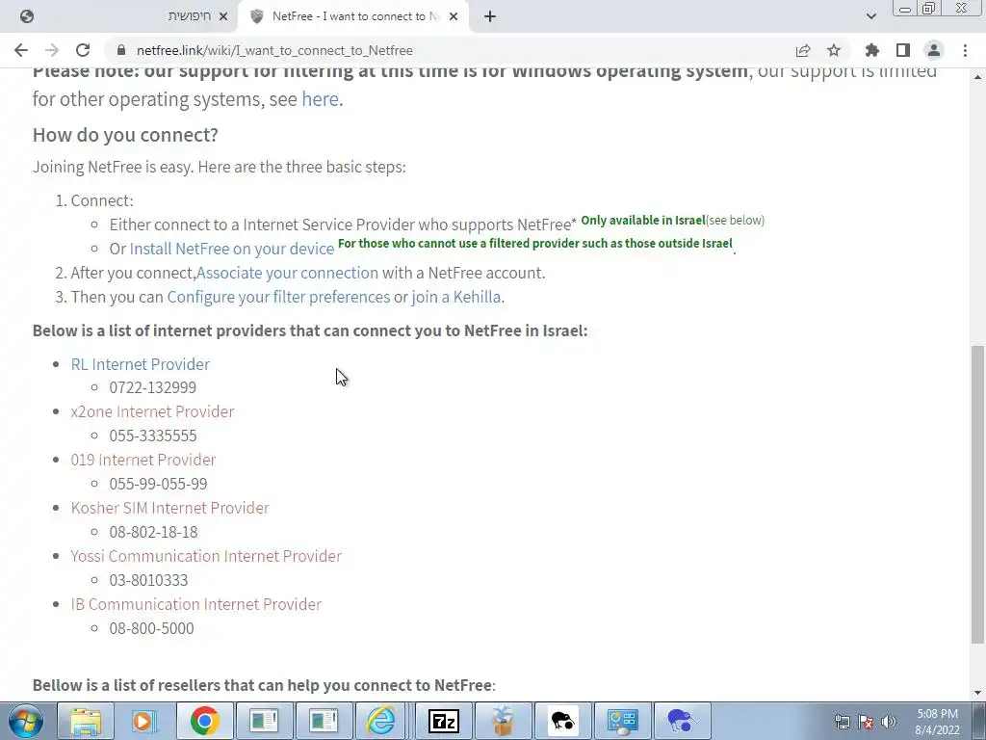This screenshot has height=740, width=986.
Task: Open the join a Kehilla link
Action: click(x=455, y=297)
